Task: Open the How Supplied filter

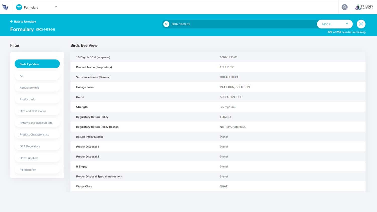Action: (37, 158)
